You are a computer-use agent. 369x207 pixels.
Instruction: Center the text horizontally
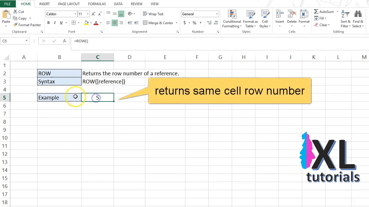(x=115, y=23)
